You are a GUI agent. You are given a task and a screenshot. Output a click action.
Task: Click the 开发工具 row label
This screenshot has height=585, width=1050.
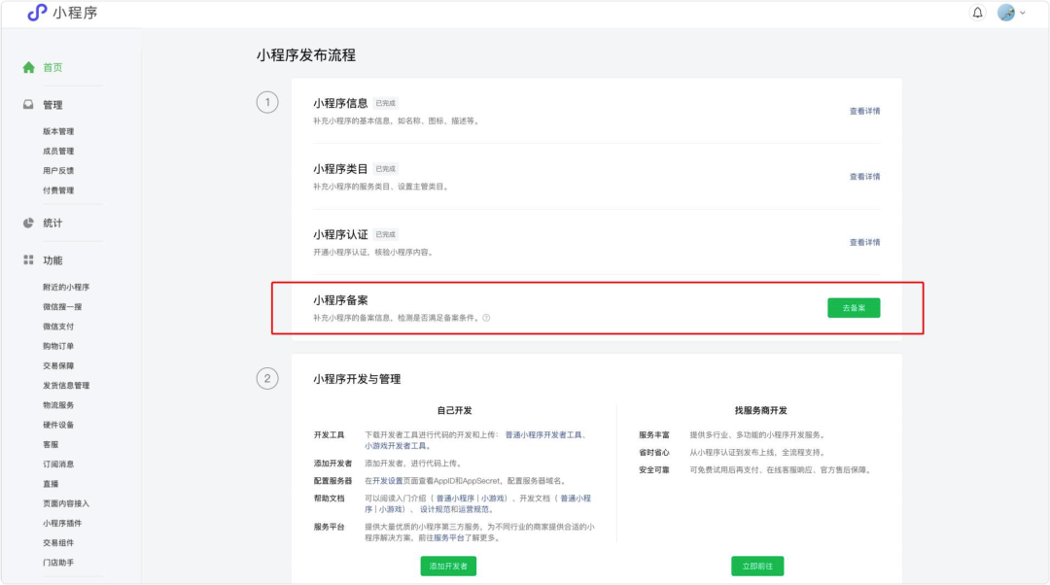[329, 435]
